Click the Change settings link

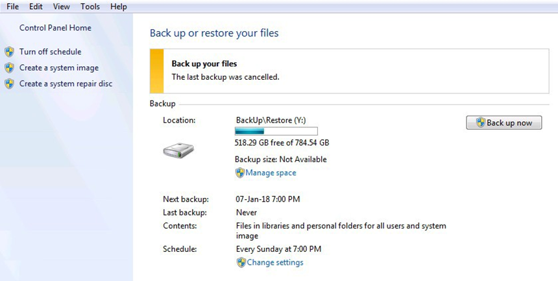(275, 262)
